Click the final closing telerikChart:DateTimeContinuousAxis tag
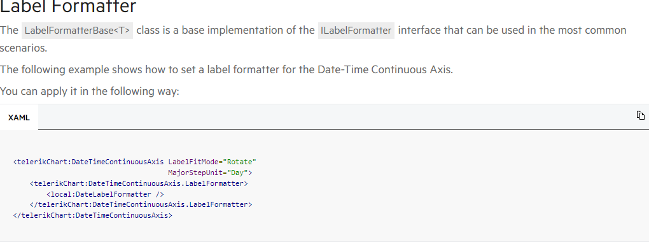 click(x=93, y=215)
